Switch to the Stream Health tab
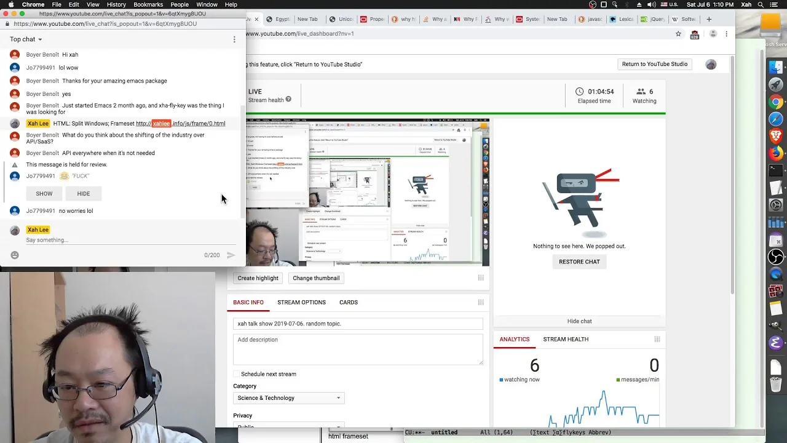The width and height of the screenshot is (787, 443). coord(566,339)
